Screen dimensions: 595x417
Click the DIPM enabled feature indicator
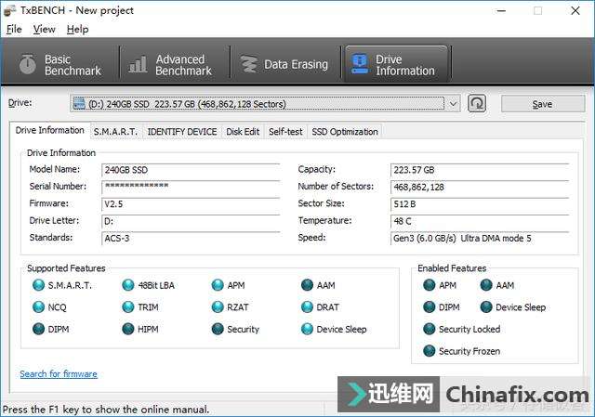pyautogui.click(x=430, y=307)
